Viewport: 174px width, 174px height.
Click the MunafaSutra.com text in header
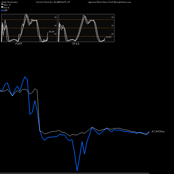(x=122, y=2)
